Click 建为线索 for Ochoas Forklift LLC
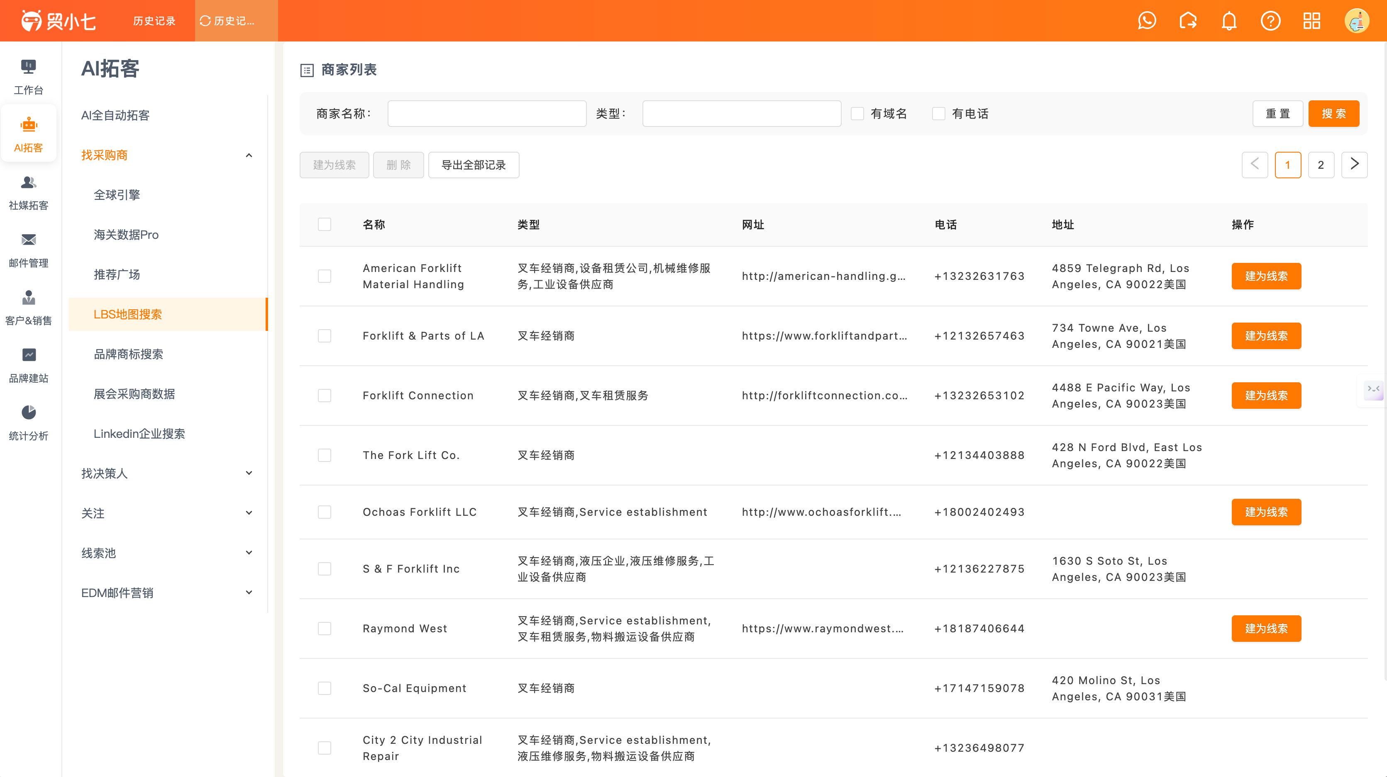The image size is (1387, 777). click(1266, 512)
